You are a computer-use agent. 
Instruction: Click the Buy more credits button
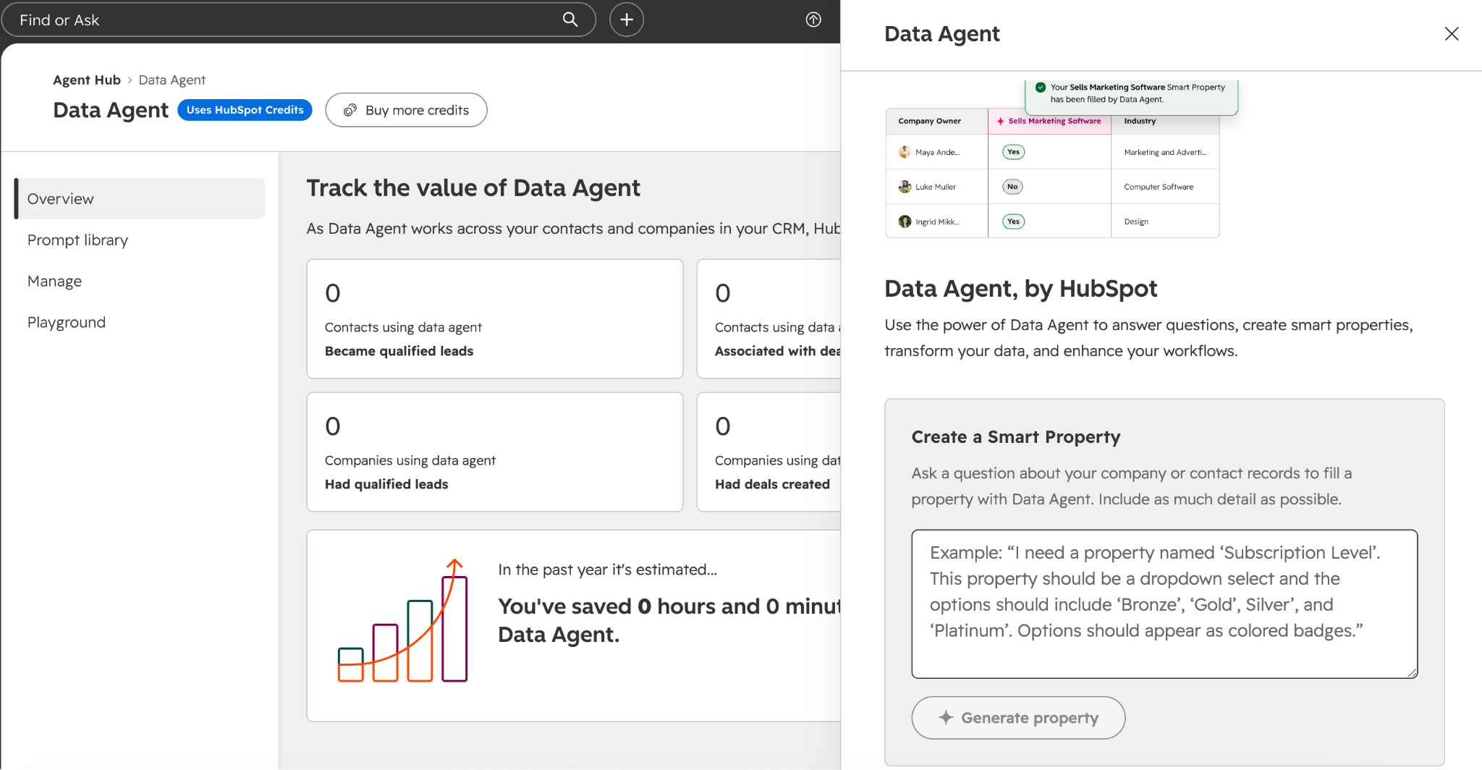pos(406,110)
